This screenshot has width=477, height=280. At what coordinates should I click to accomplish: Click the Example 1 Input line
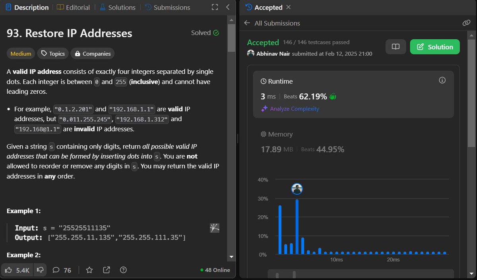coord(62,228)
